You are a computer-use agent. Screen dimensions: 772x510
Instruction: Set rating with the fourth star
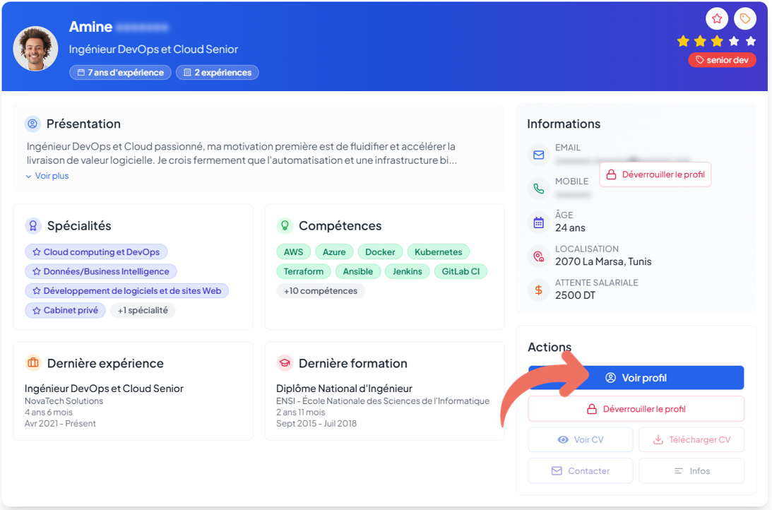pos(734,41)
